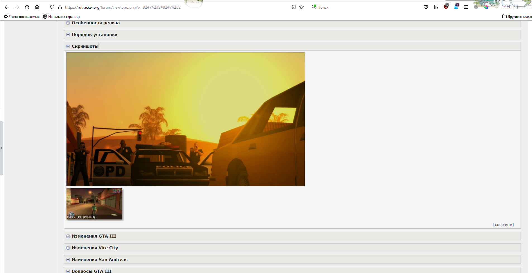Save page to Pocket

426,7
